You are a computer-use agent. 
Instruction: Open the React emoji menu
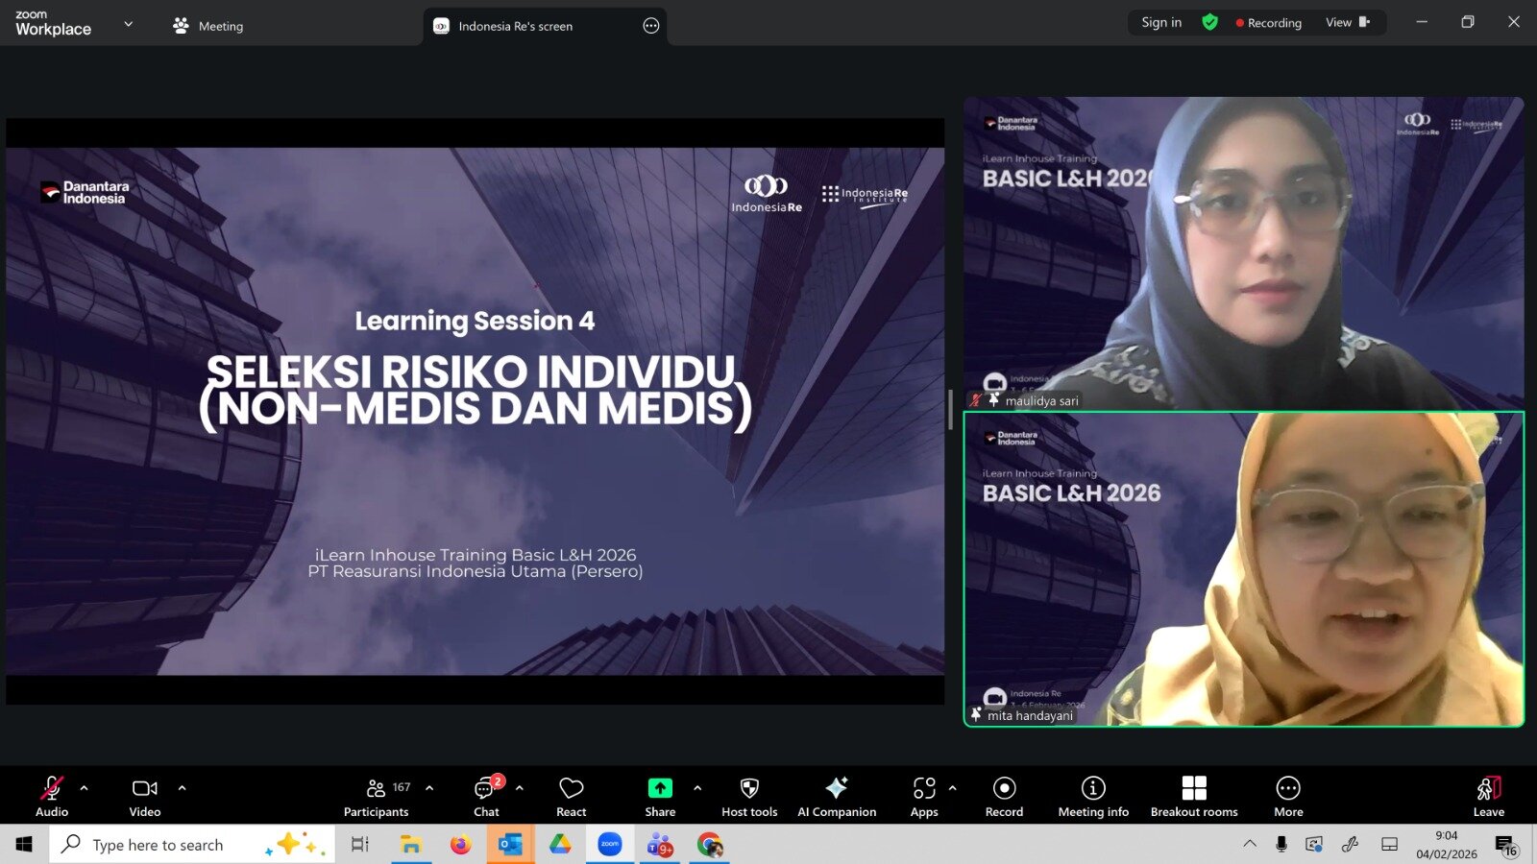(x=571, y=796)
